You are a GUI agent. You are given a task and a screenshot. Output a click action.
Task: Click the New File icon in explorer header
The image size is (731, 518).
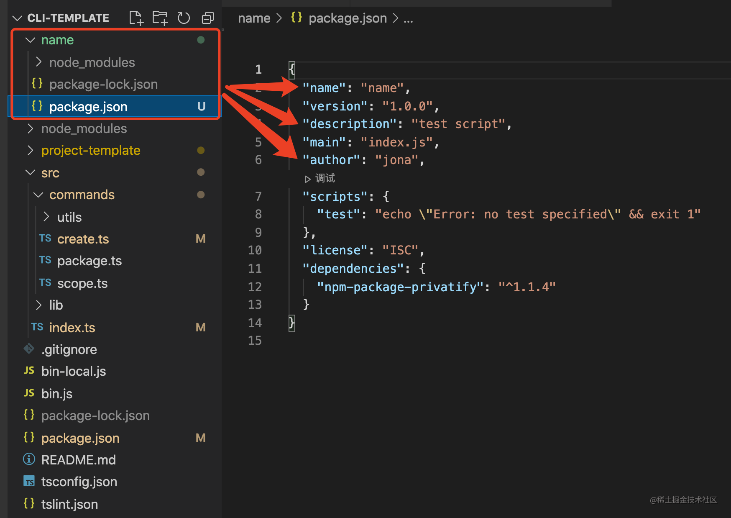pos(136,18)
